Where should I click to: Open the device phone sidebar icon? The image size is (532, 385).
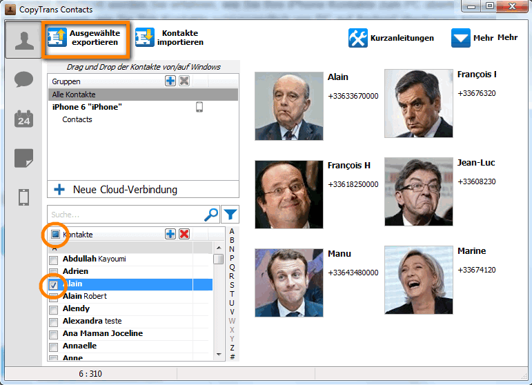pos(23,197)
